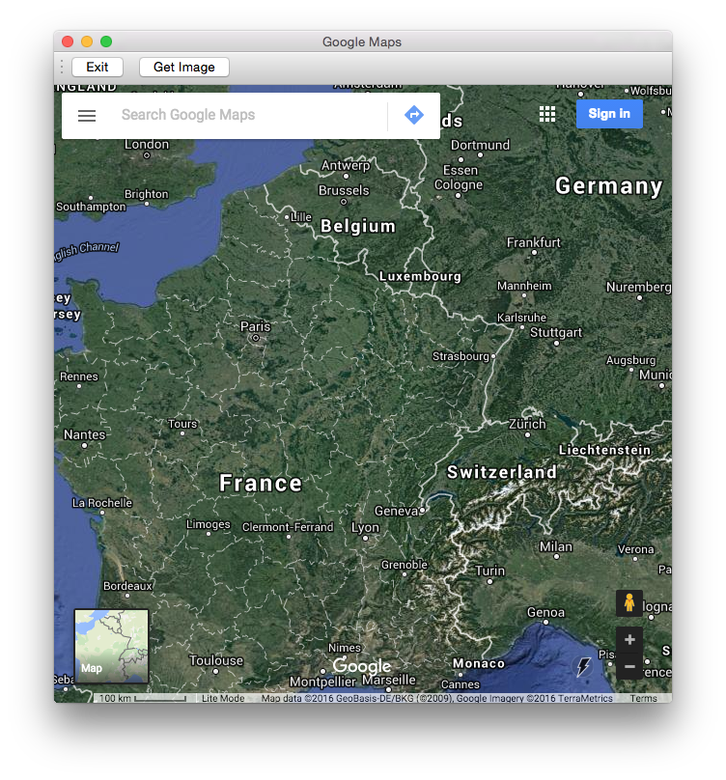This screenshot has height=780, width=726.
Task: Click the Monaco label
Action: pyautogui.click(x=479, y=663)
